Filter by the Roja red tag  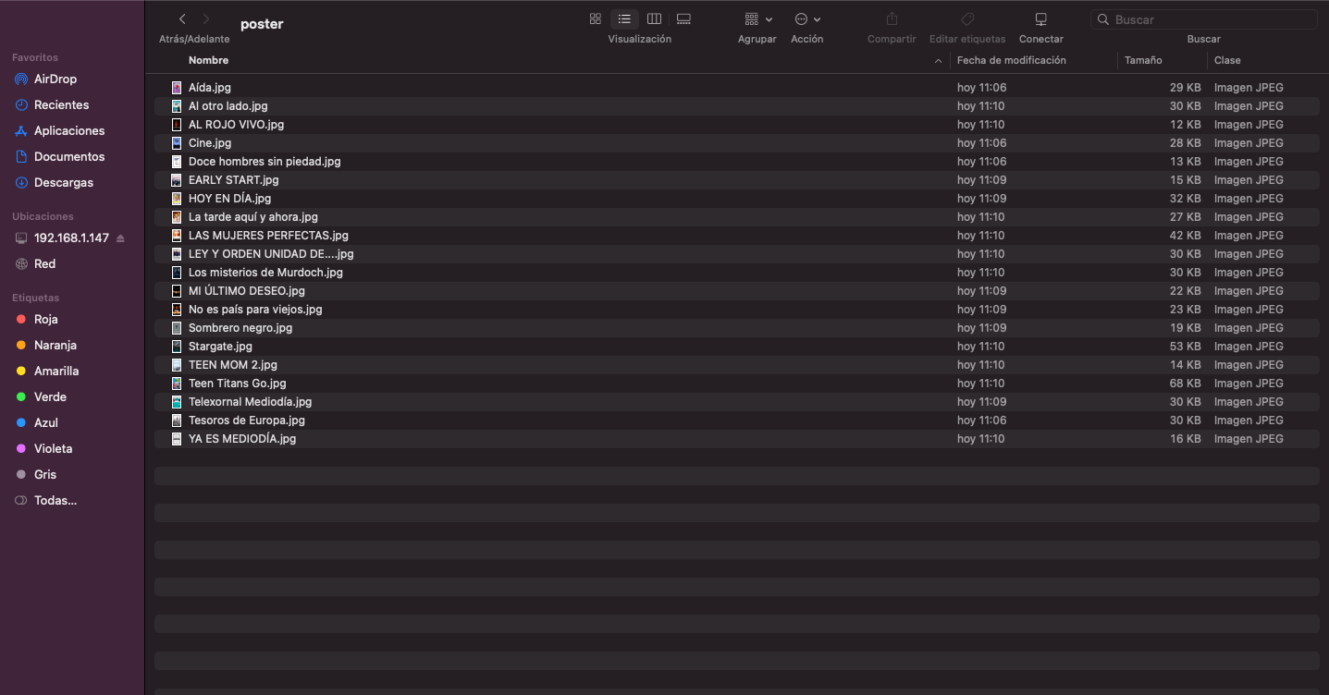[45, 320]
